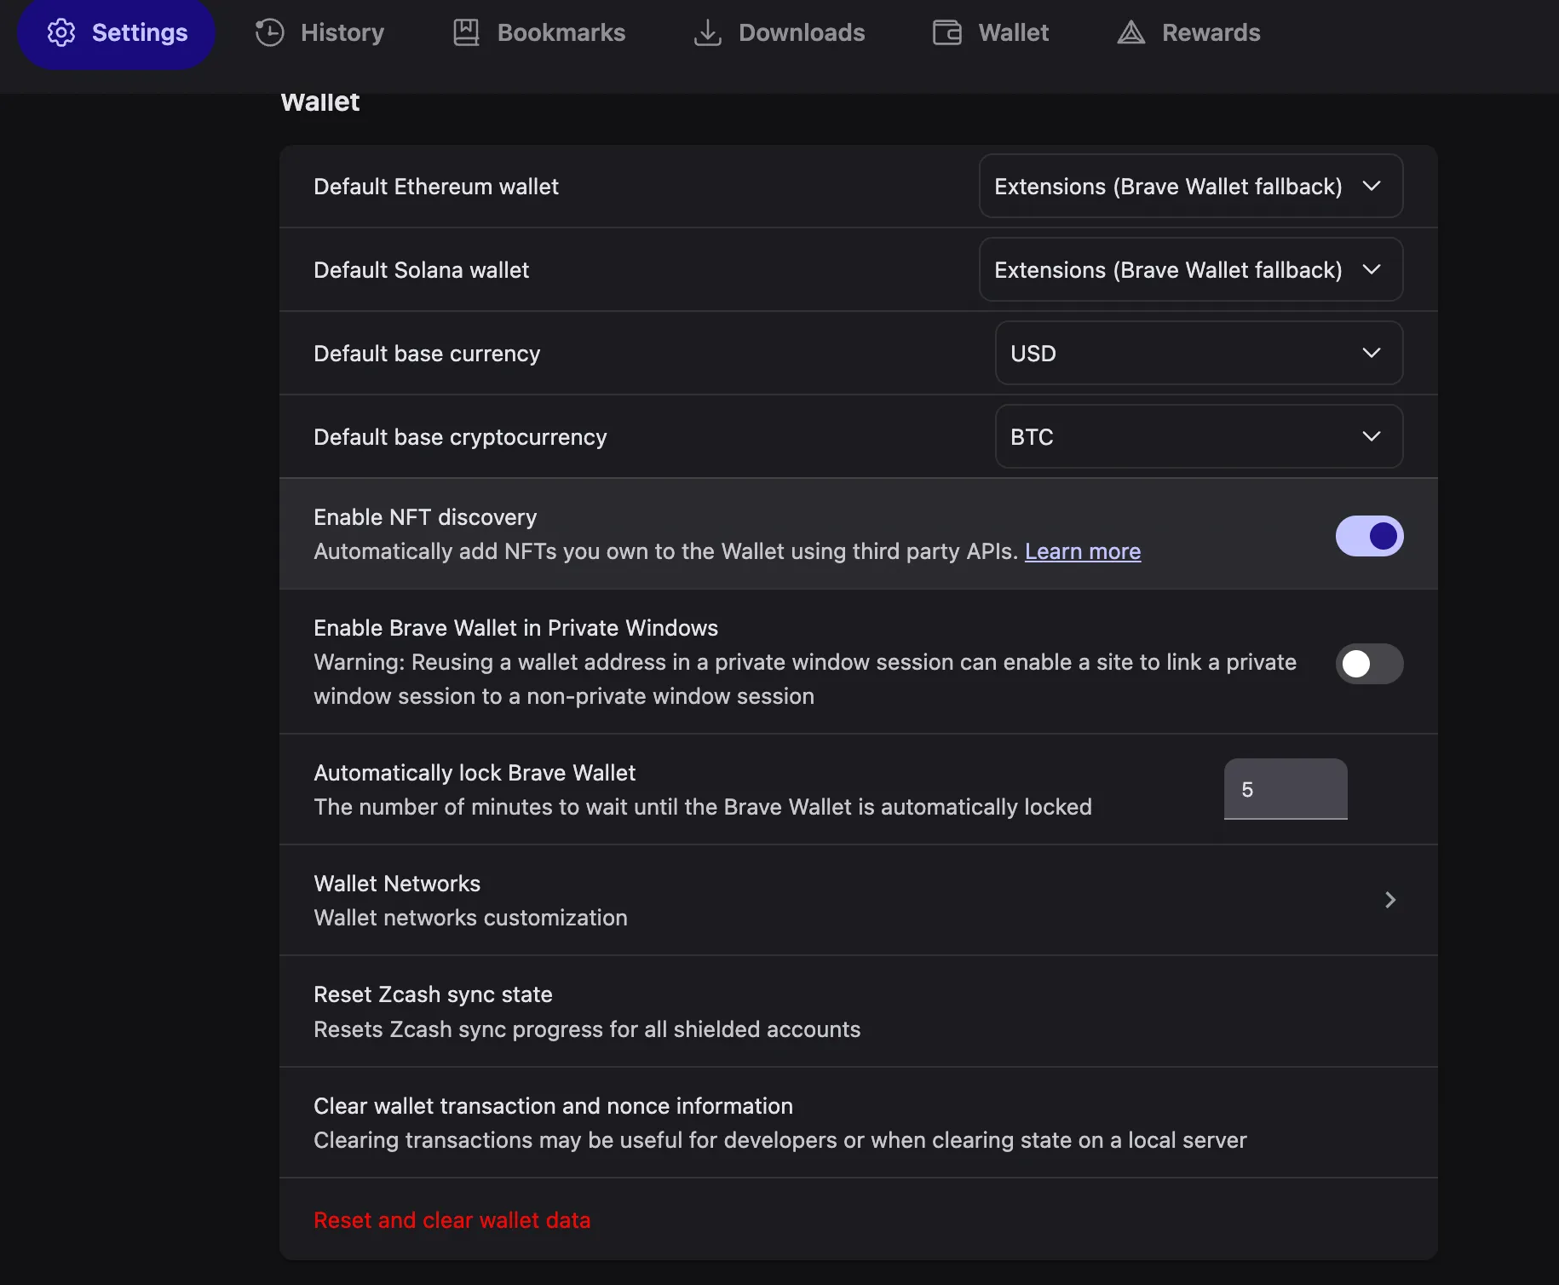
Task: Click the Default Solana wallet label
Action: pos(421,270)
